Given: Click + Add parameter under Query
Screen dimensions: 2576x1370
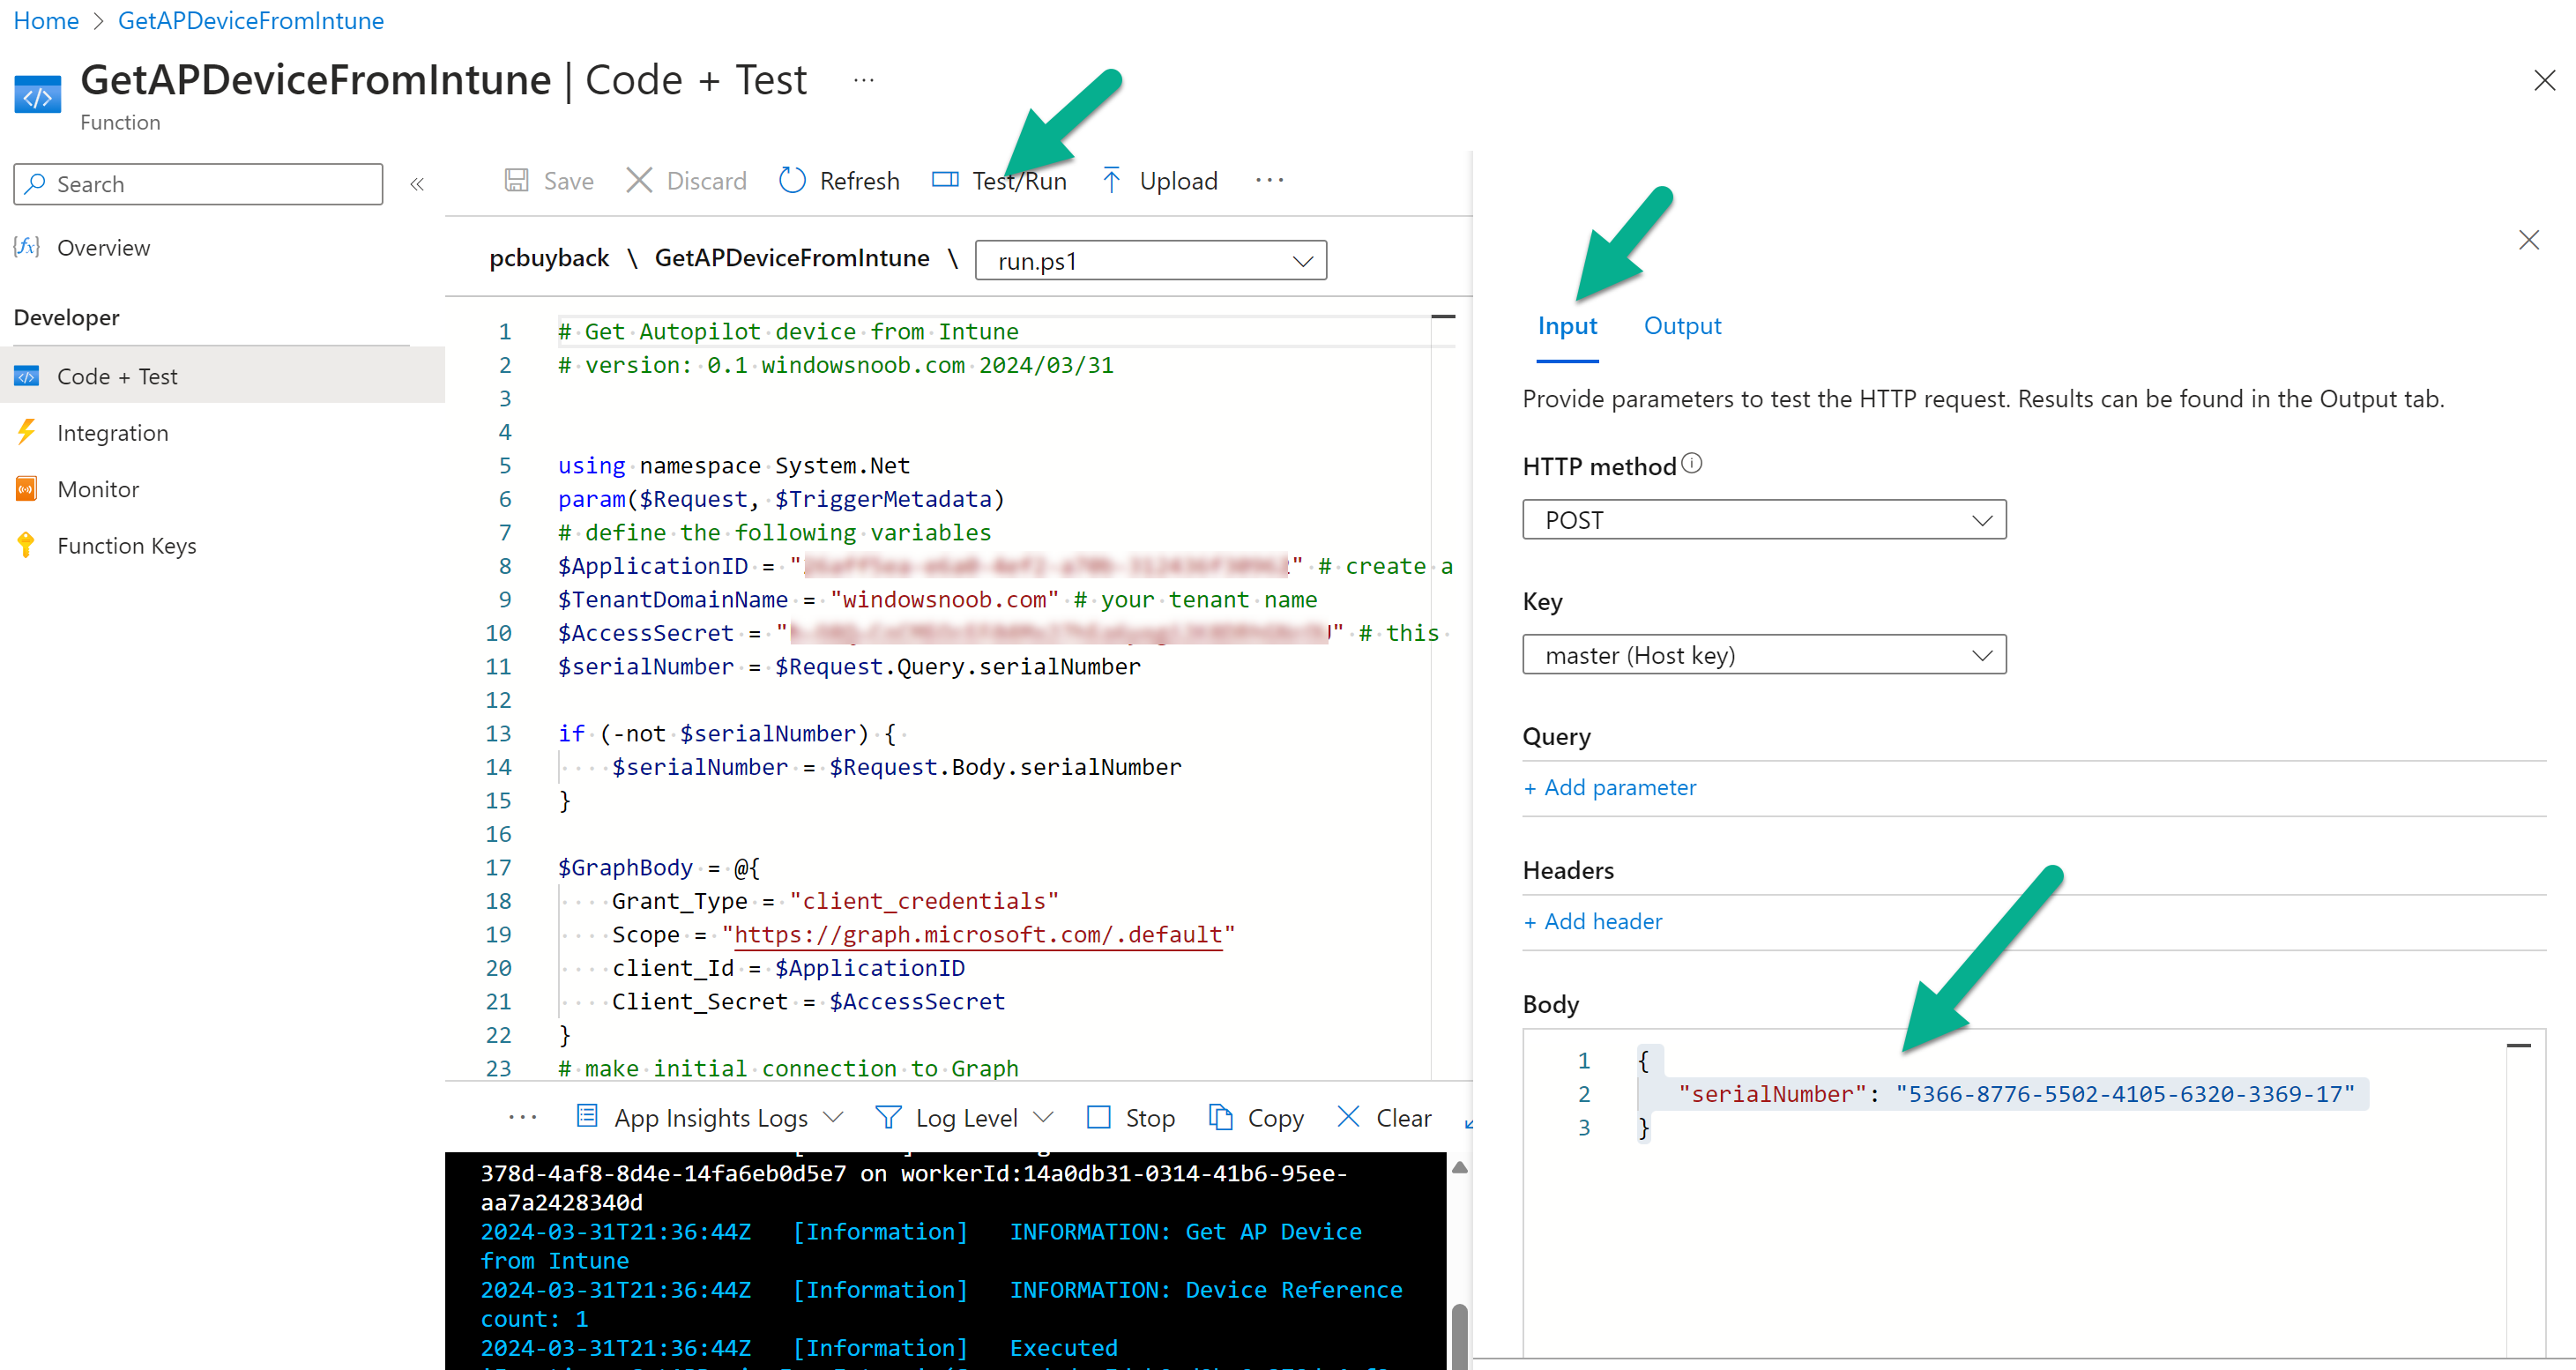Looking at the screenshot, I should click(1610, 788).
